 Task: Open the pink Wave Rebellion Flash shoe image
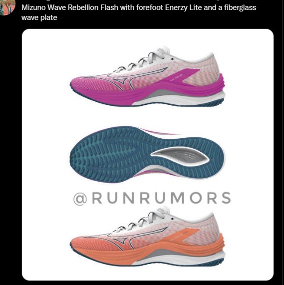148,76
